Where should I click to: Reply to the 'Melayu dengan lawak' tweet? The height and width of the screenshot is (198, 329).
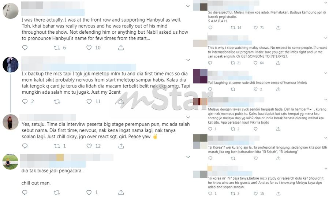pyautogui.click(x=210, y=129)
